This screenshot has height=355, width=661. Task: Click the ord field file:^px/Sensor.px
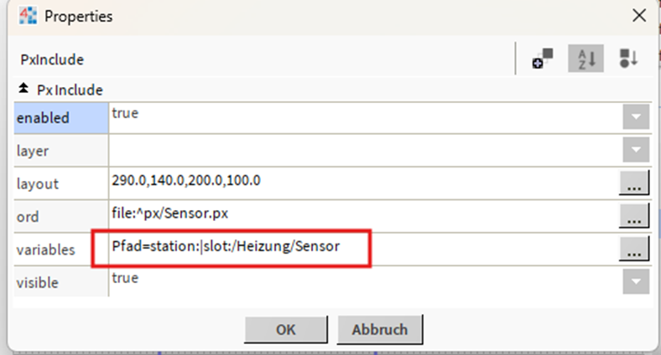[363, 216]
